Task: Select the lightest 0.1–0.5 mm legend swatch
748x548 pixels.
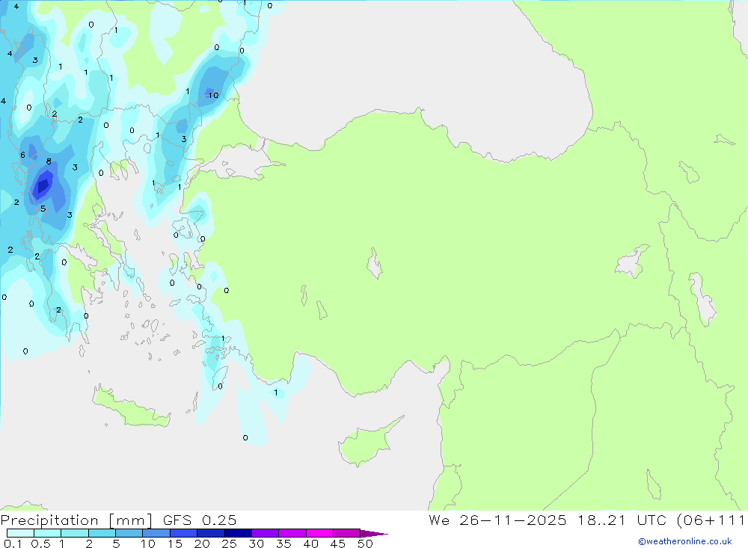Action: [20, 533]
